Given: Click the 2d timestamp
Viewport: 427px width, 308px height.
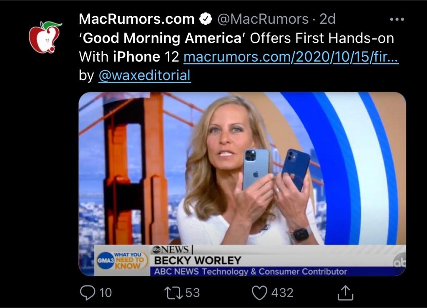Looking at the screenshot, I should click(327, 19).
